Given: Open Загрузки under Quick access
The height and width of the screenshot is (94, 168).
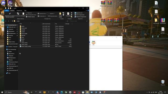Looking at the screenshot, I should pyautogui.click(x=11, y=29).
